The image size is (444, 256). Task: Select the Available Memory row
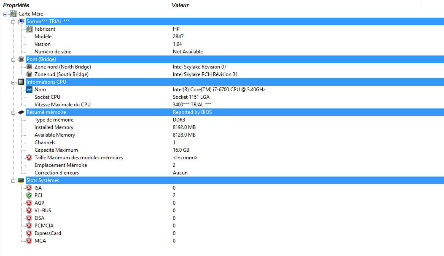pos(55,135)
